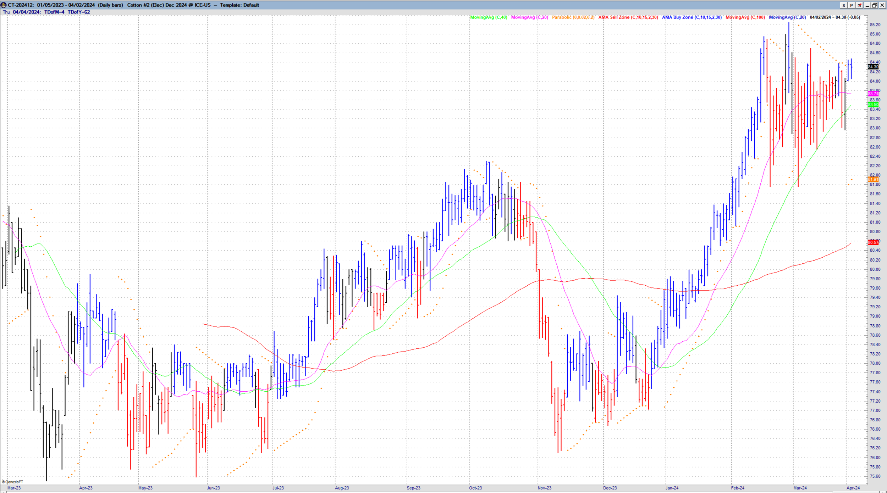Click the left scroll arrow at bottom
This screenshot has width=887, height=493.
(x=4, y=492)
